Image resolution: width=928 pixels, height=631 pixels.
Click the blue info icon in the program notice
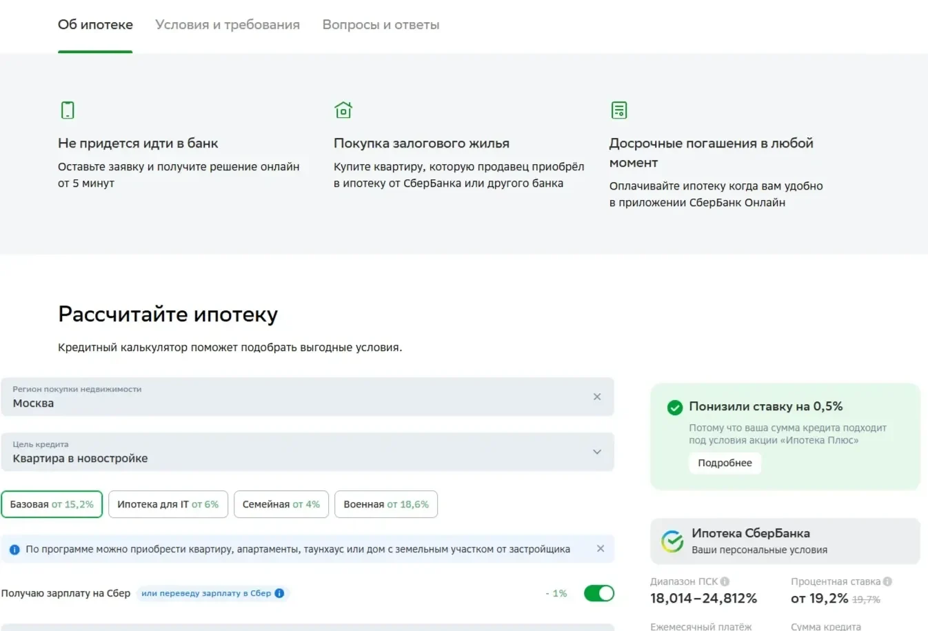tap(14, 550)
